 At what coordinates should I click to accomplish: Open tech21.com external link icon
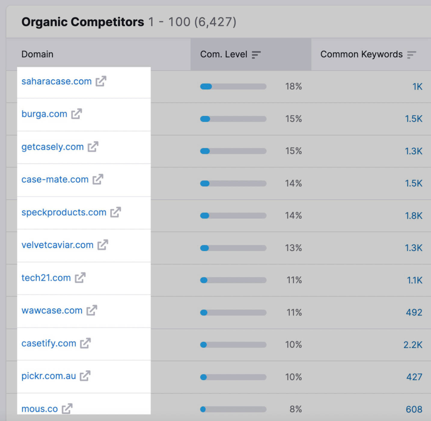pyautogui.click(x=80, y=278)
